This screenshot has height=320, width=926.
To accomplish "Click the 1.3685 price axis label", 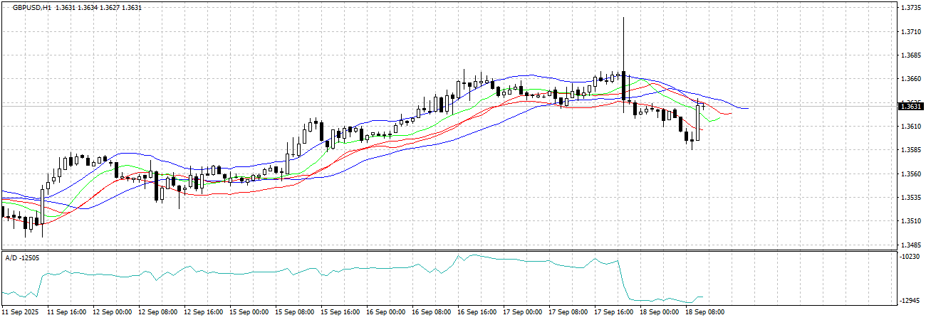I will click(910, 55).
